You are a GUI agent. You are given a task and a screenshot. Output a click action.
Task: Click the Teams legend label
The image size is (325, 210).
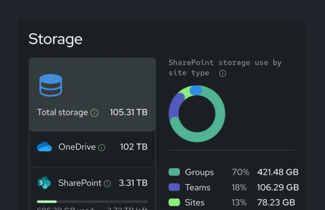tap(198, 187)
